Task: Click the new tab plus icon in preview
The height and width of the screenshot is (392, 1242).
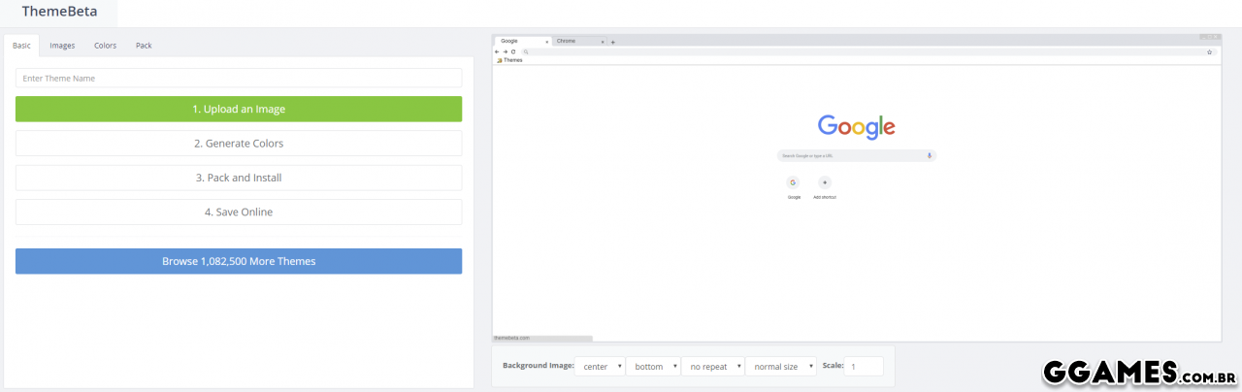Action: coord(613,42)
